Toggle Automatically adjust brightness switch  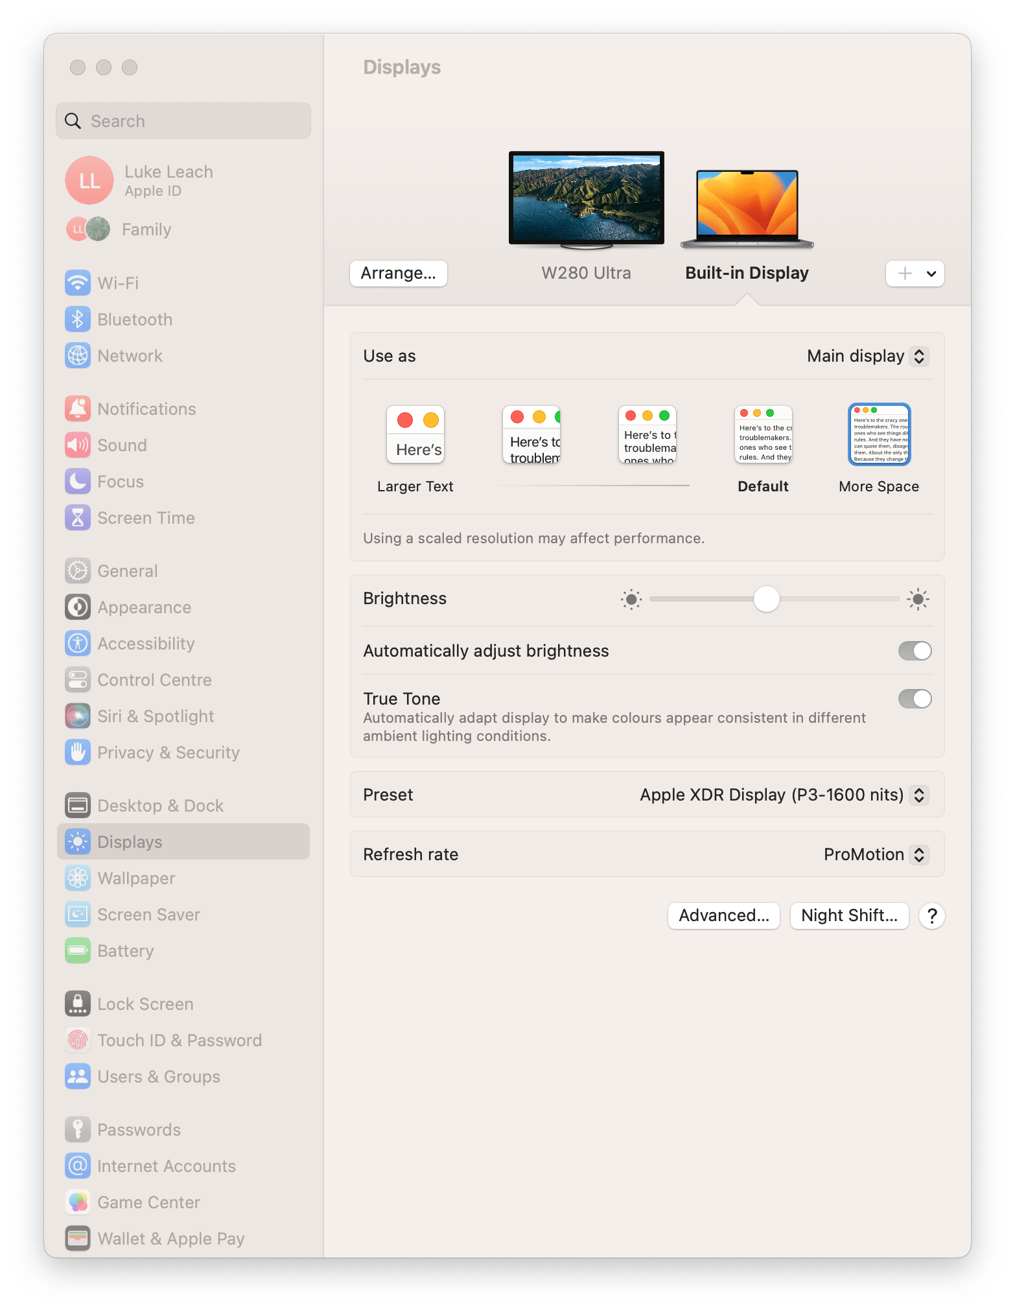pos(915,651)
